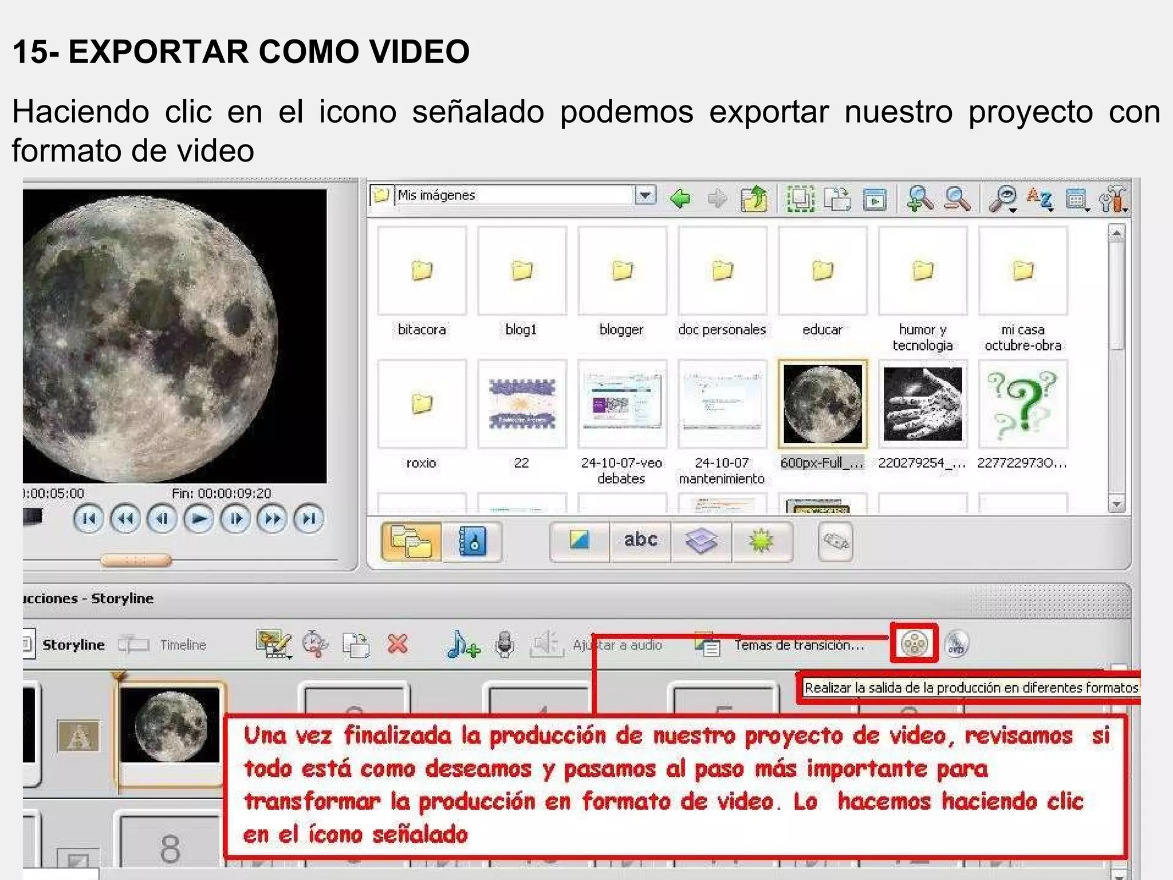Click the transition A box before moon clip
This screenshot has height=880, width=1173.
point(78,736)
